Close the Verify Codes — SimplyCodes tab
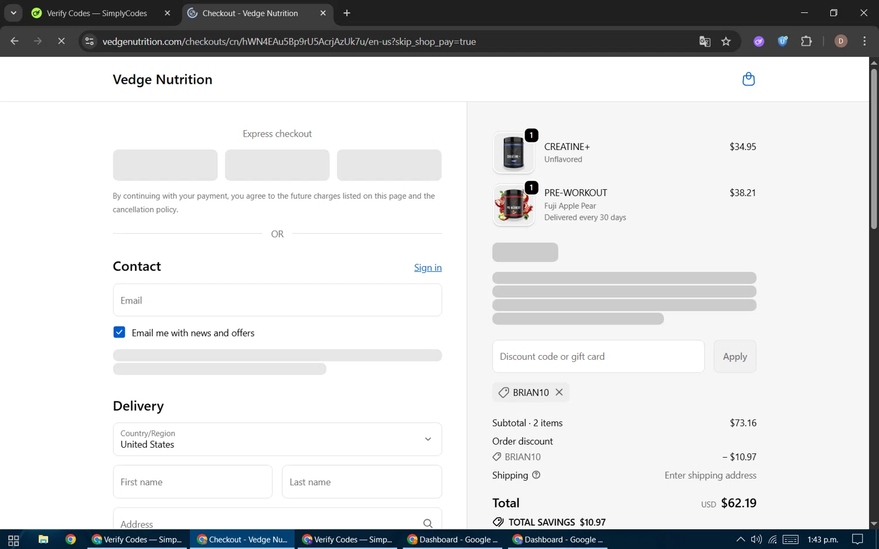This screenshot has width=879, height=549. point(168,13)
